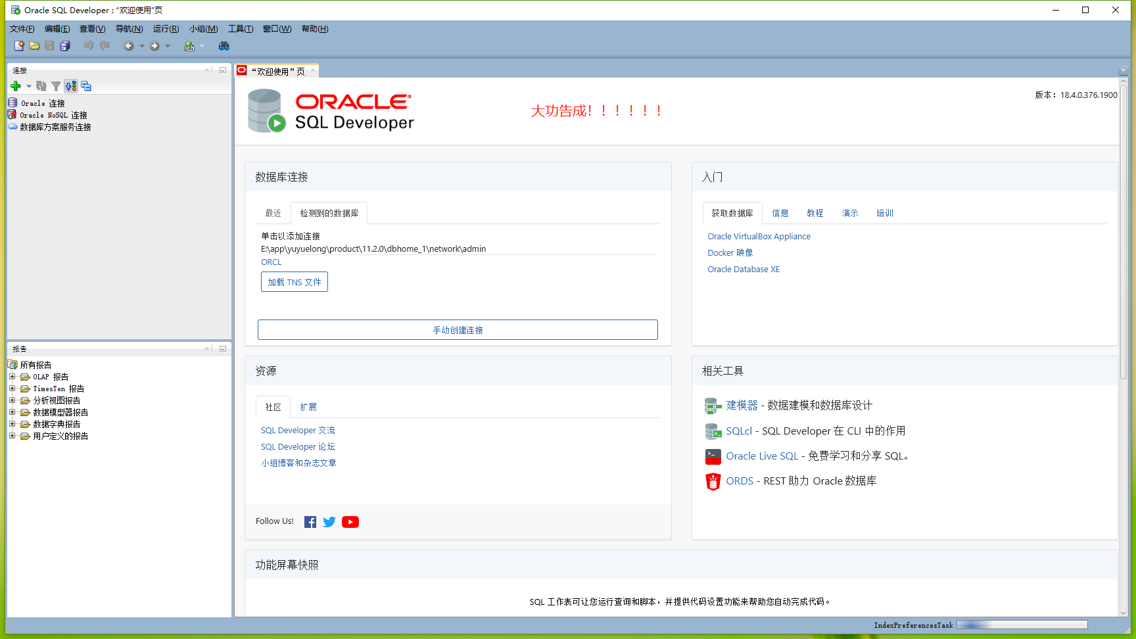Toggle the Facebook follow icon

[310, 521]
